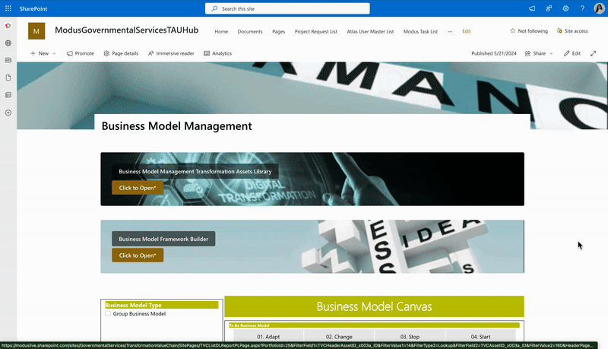Click the Search this site box
The image size is (608, 349).
pos(287,8)
